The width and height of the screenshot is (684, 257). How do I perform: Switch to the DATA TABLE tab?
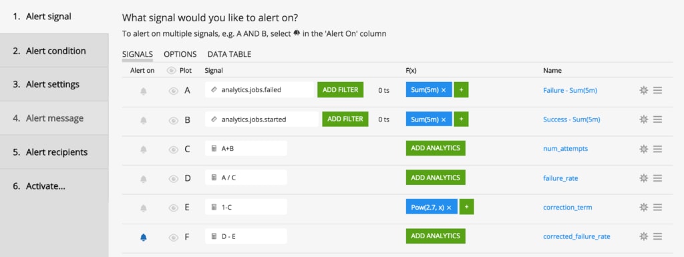pos(230,55)
